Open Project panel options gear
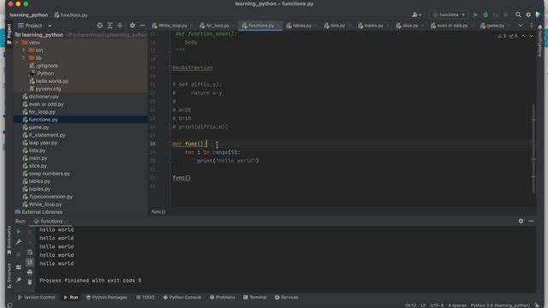 (132, 26)
